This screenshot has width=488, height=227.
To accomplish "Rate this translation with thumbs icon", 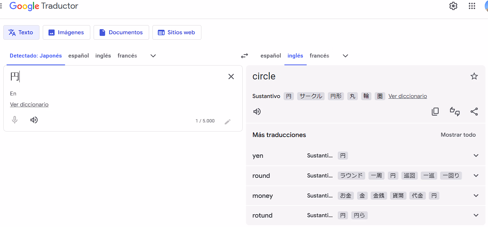I will 455,111.
